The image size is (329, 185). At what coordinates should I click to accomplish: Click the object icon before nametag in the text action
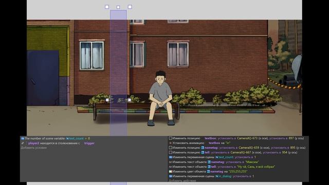point(209,162)
